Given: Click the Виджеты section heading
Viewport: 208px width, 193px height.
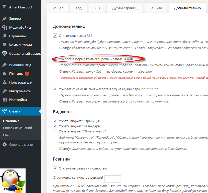Looking at the screenshot, I should [62, 112].
